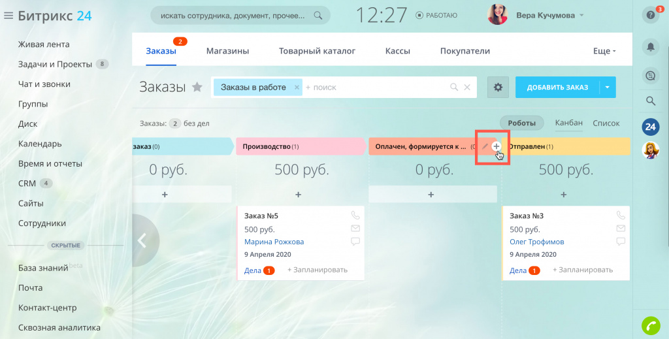This screenshot has height=339, width=669.
Task: Open the cartoon avatar contact in right panel
Action: [x=650, y=150]
